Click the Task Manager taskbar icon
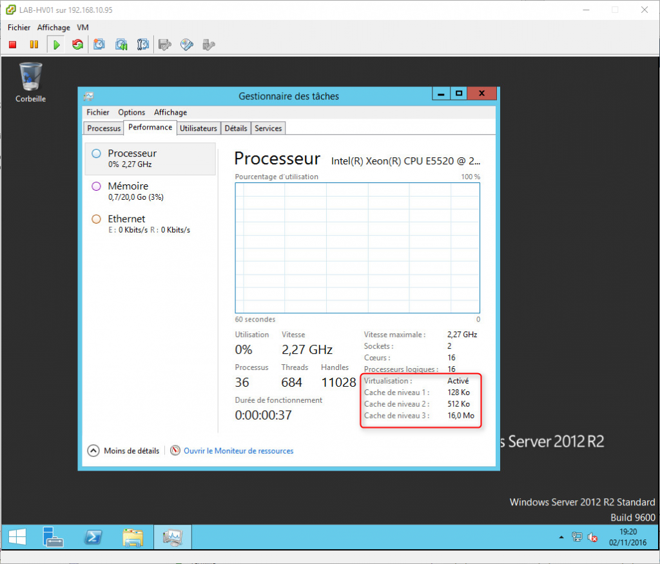The image size is (660, 564). click(x=173, y=537)
